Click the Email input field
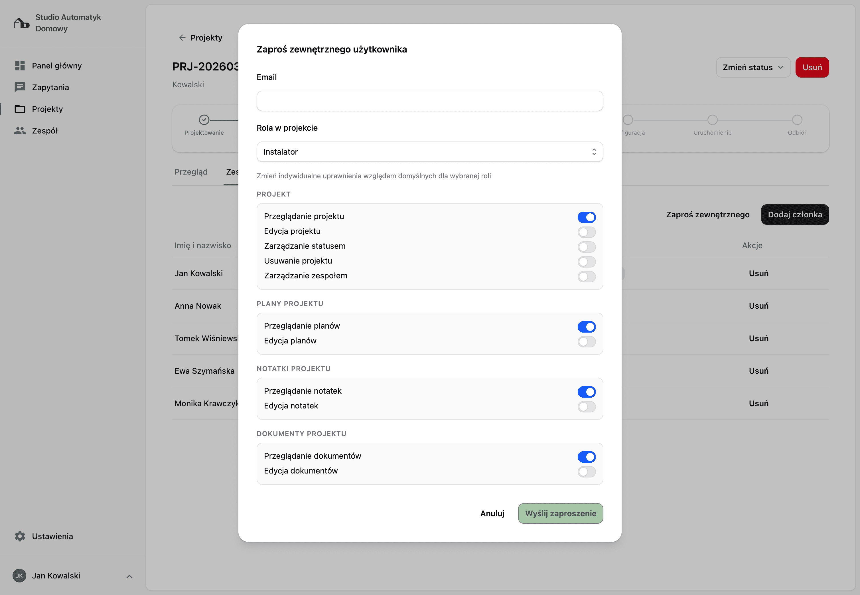The width and height of the screenshot is (860, 595). click(x=429, y=101)
